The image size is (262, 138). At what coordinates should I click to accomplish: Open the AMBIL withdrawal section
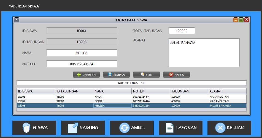(x=132, y=128)
